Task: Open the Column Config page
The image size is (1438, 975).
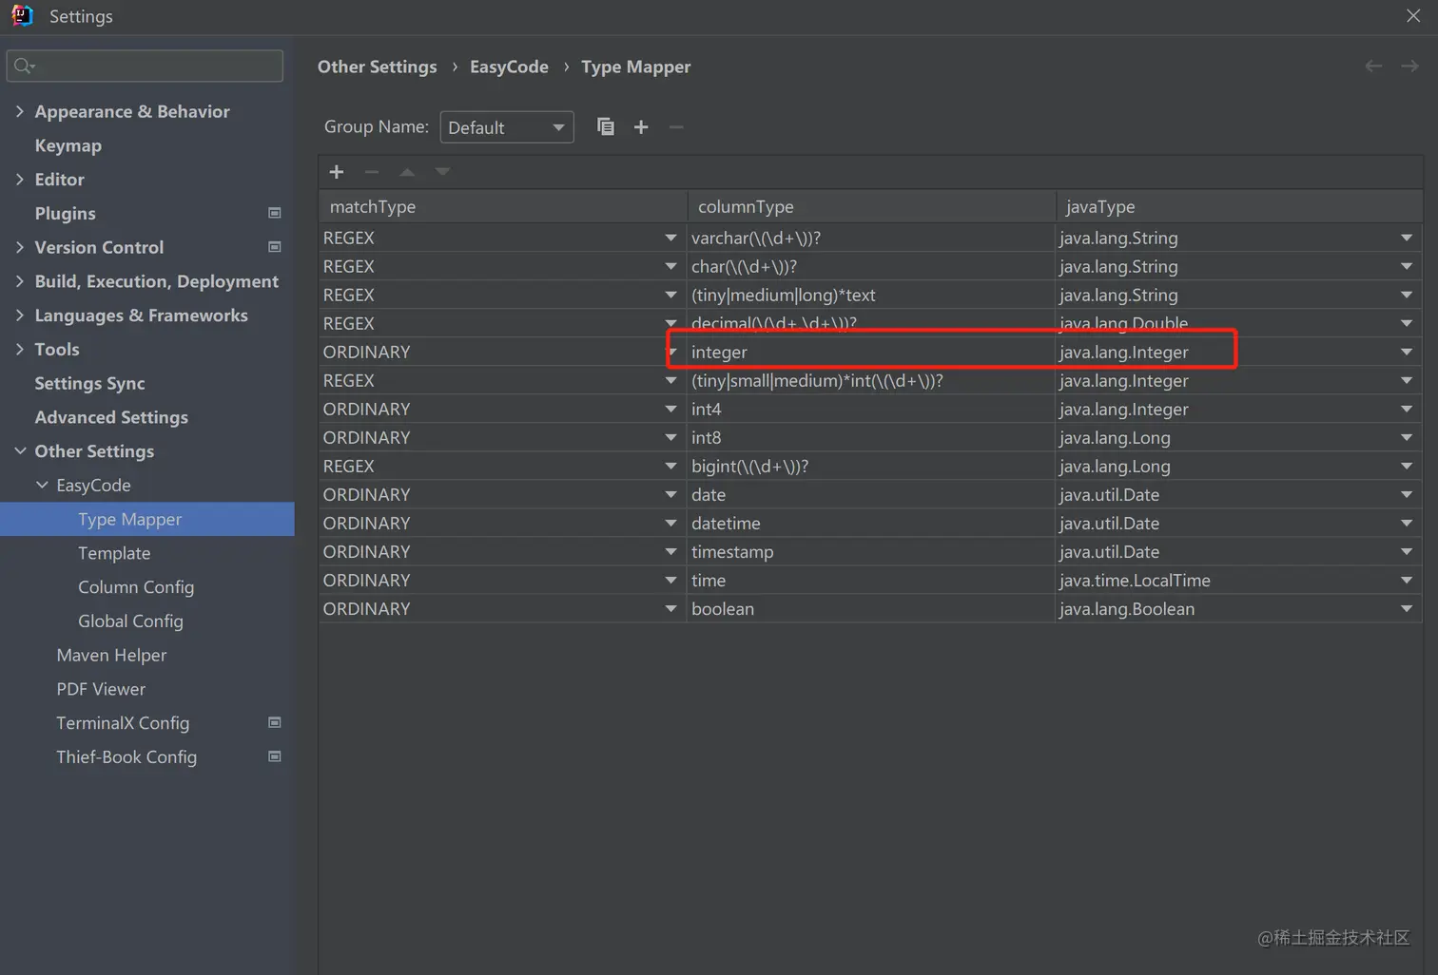Action: 136,587
